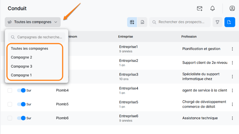Click the mail compose icon in header
This screenshot has width=239, height=134.
point(200,9)
